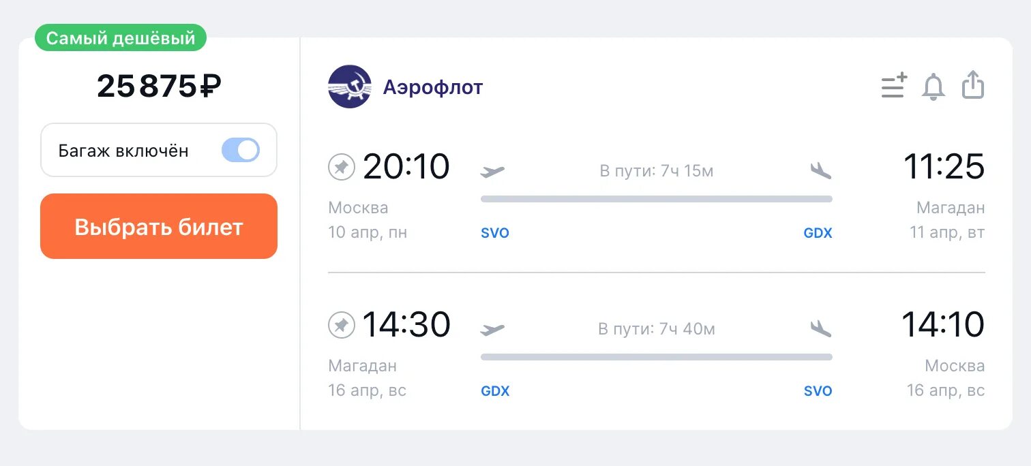
Task: Pin the 20:10 Moscow departure flight
Action: tap(342, 167)
